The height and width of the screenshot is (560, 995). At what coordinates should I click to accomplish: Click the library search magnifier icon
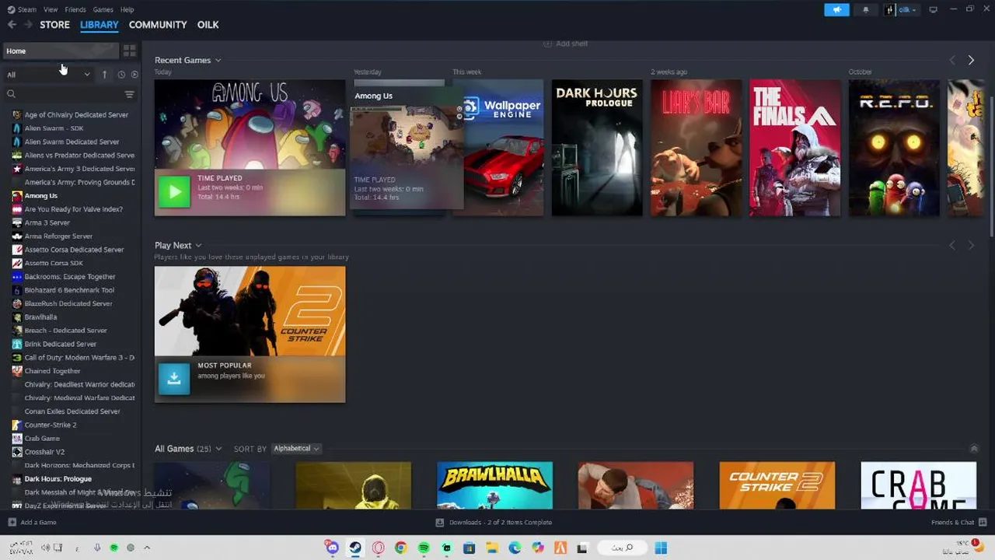click(11, 94)
